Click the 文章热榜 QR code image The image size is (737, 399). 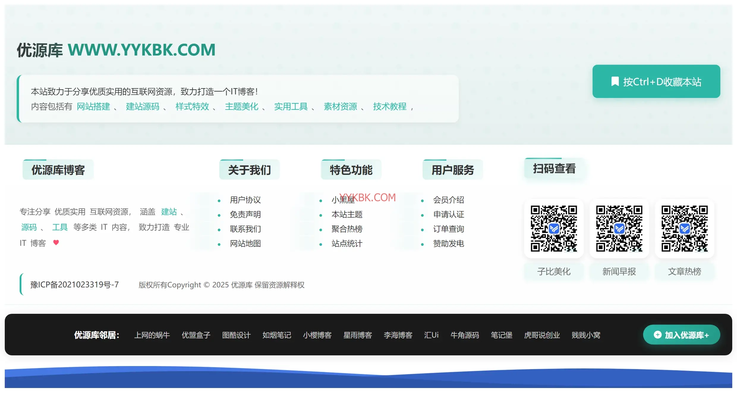tap(684, 228)
